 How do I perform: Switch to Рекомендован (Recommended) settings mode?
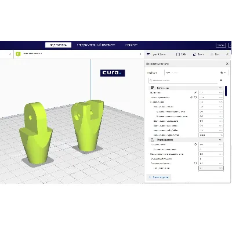coord(159,177)
